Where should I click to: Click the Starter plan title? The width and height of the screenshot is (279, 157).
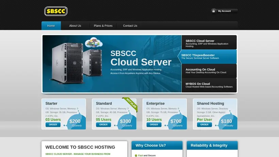pos(51,104)
